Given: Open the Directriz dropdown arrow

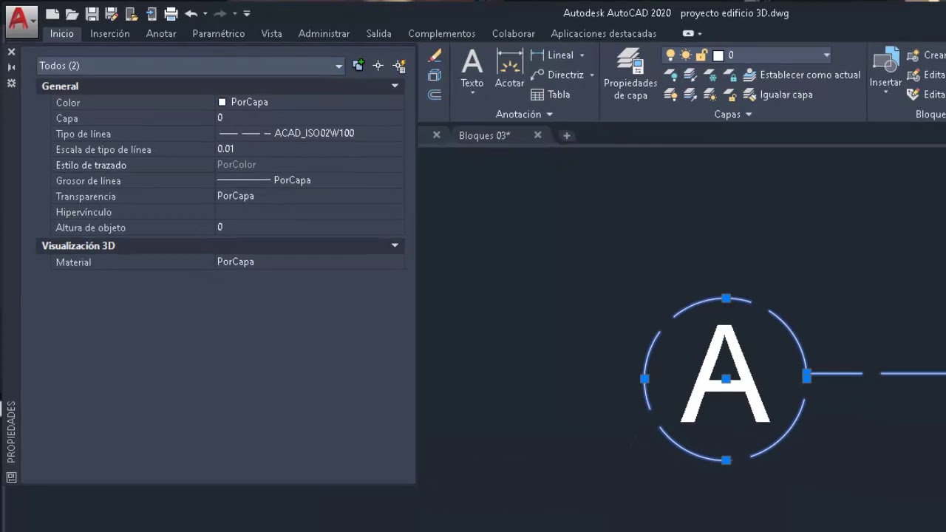Looking at the screenshot, I should coord(592,75).
